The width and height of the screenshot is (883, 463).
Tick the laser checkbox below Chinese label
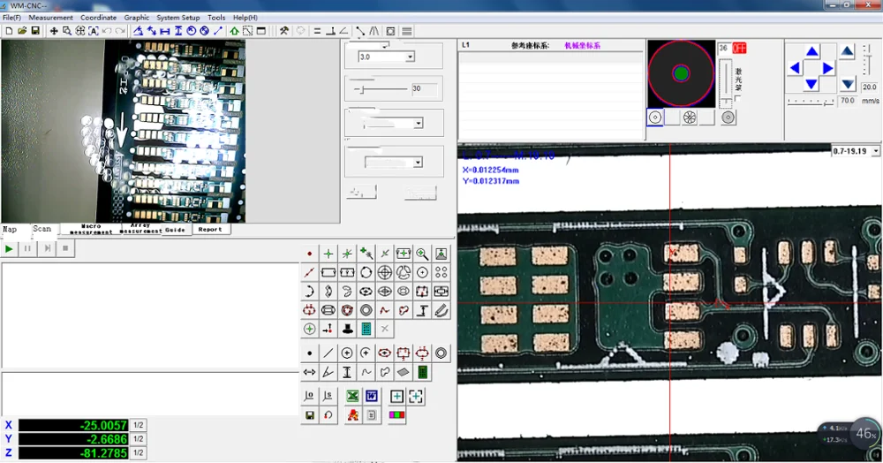(738, 99)
